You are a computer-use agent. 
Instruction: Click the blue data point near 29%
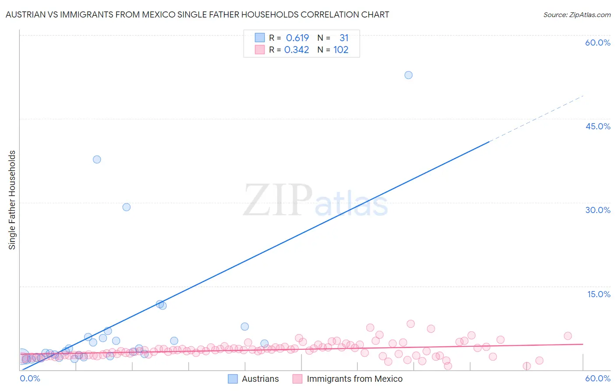pos(127,207)
